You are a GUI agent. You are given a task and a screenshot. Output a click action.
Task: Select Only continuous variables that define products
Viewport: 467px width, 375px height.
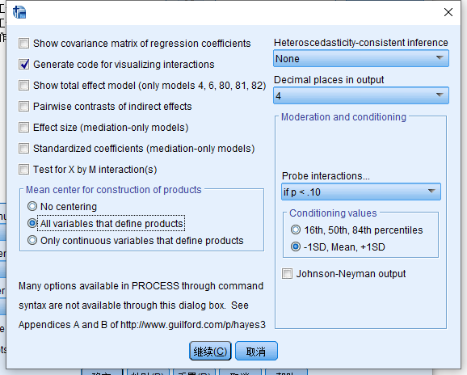[x=32, y=240]
